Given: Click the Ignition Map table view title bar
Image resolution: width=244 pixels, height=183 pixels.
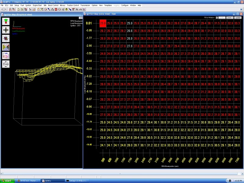Looking at the screenshot, I should 163,14.
